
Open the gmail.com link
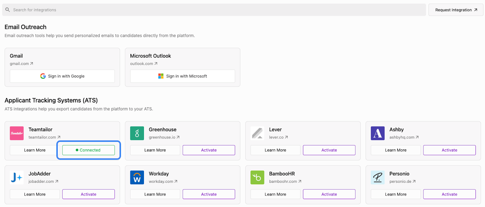click(x=22, y=64)
